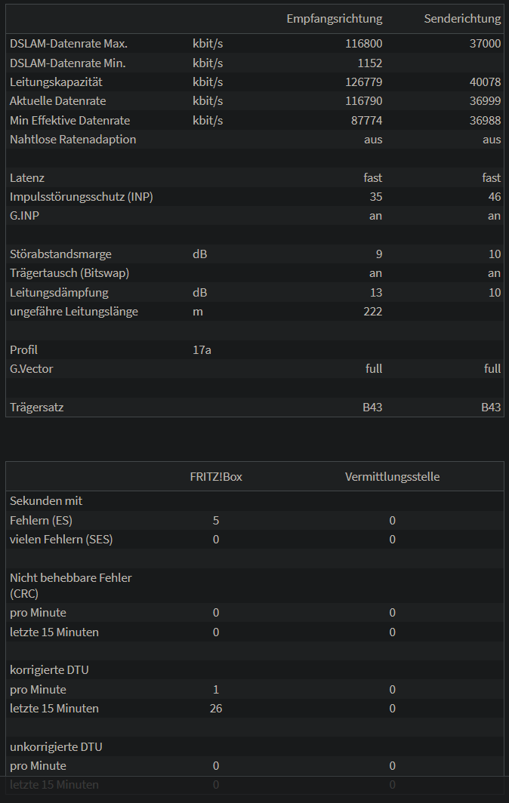509x803 pixels.
Task: Click the Störabstandsmarge row label
Action: point(60,254)
